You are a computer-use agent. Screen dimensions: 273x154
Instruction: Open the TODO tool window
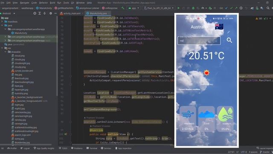tap(63, 148)
